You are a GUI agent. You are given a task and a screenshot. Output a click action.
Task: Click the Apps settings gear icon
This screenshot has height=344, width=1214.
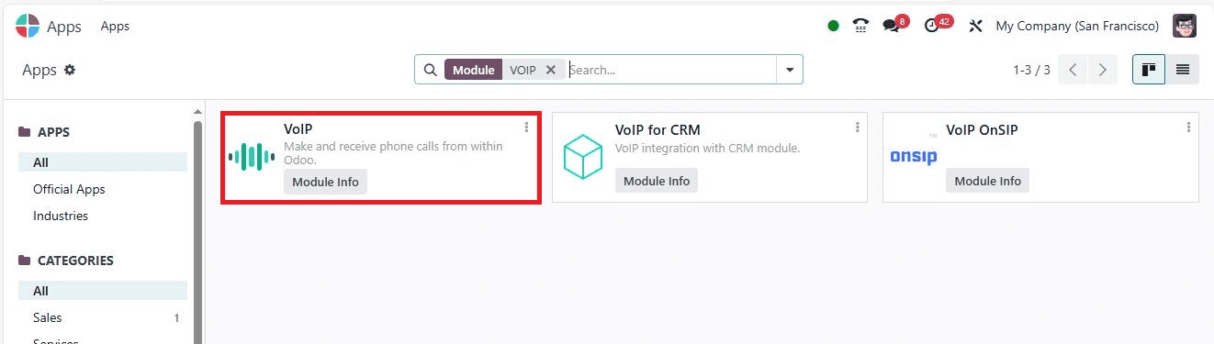click(x=70, y=70)
